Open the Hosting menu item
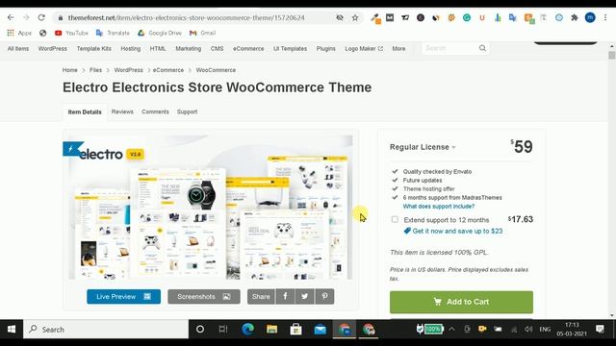This screenshot has height=346, width=616. coord(131,49)
